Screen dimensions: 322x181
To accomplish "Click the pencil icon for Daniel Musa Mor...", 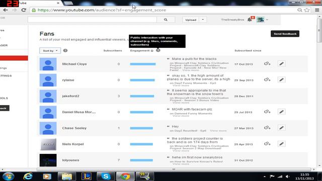I will 282,112.
